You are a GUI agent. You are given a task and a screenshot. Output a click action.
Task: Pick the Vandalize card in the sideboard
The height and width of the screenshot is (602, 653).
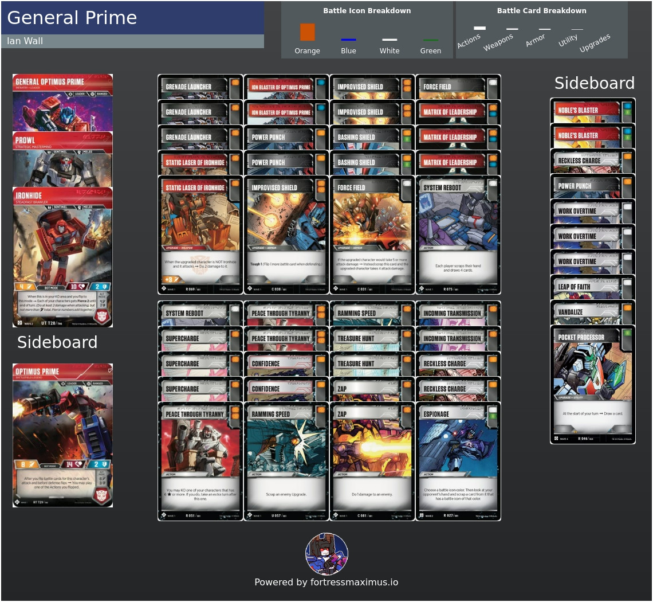click(x=593, y=312)
